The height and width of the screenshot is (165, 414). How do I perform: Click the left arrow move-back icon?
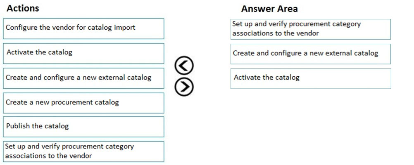pos(184,66)
